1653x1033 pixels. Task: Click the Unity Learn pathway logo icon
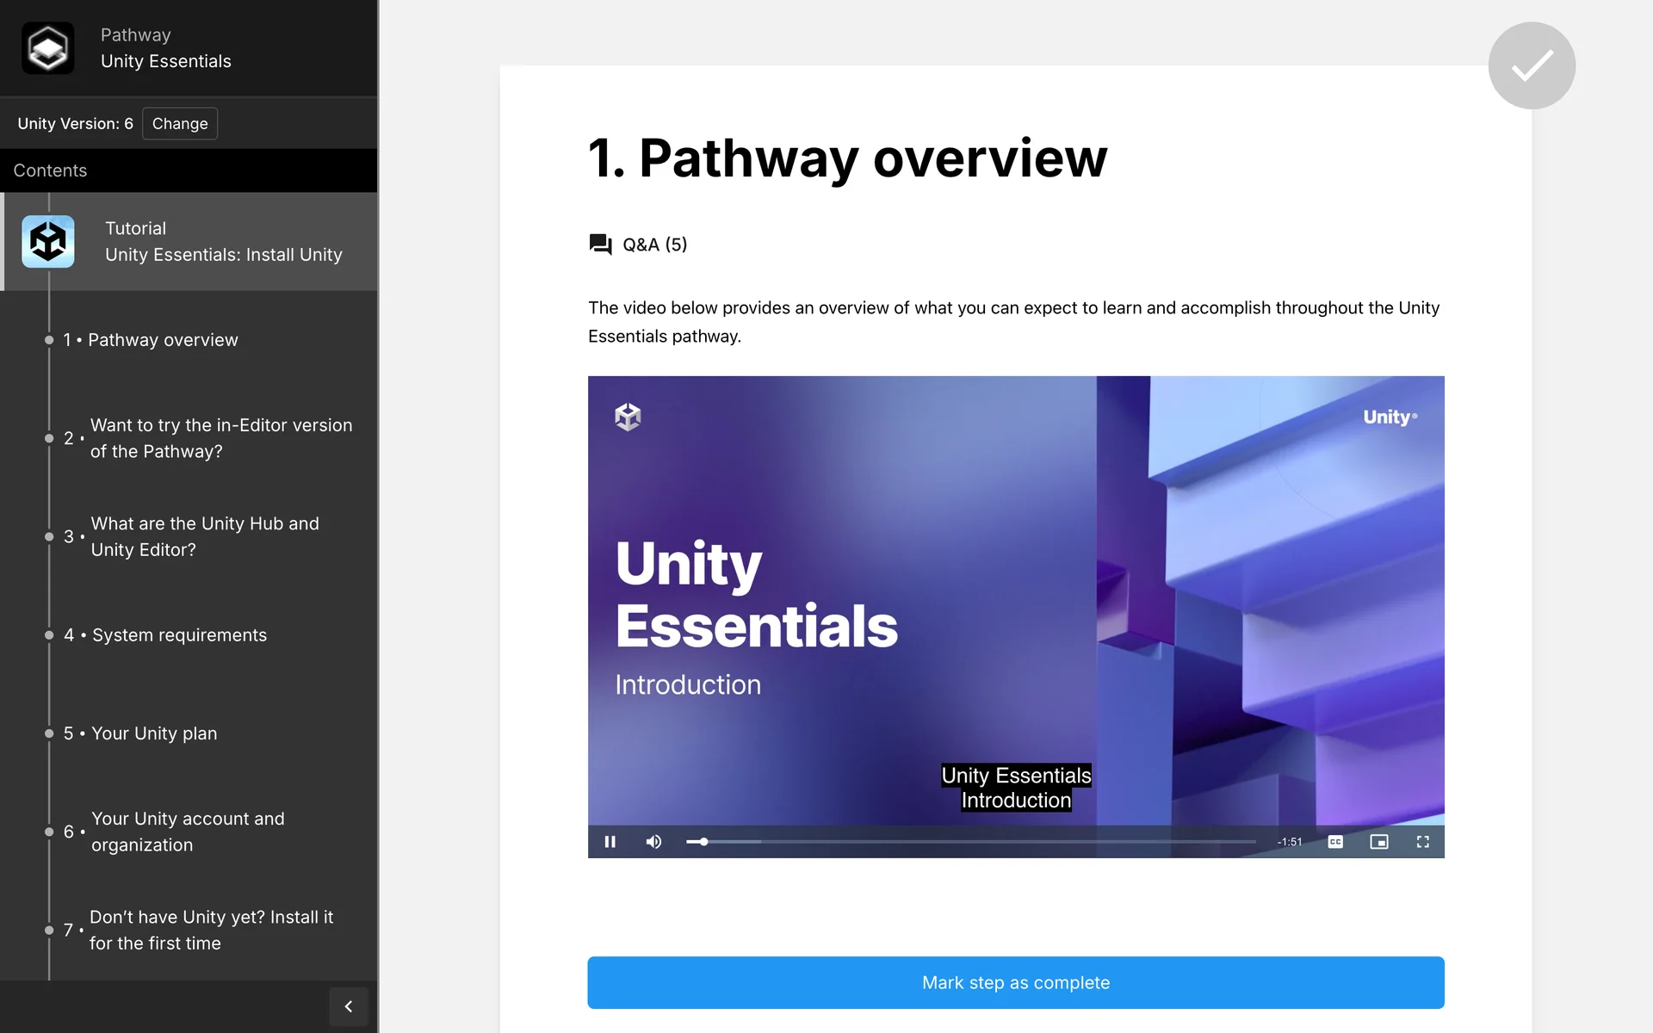tap(47, 48)
